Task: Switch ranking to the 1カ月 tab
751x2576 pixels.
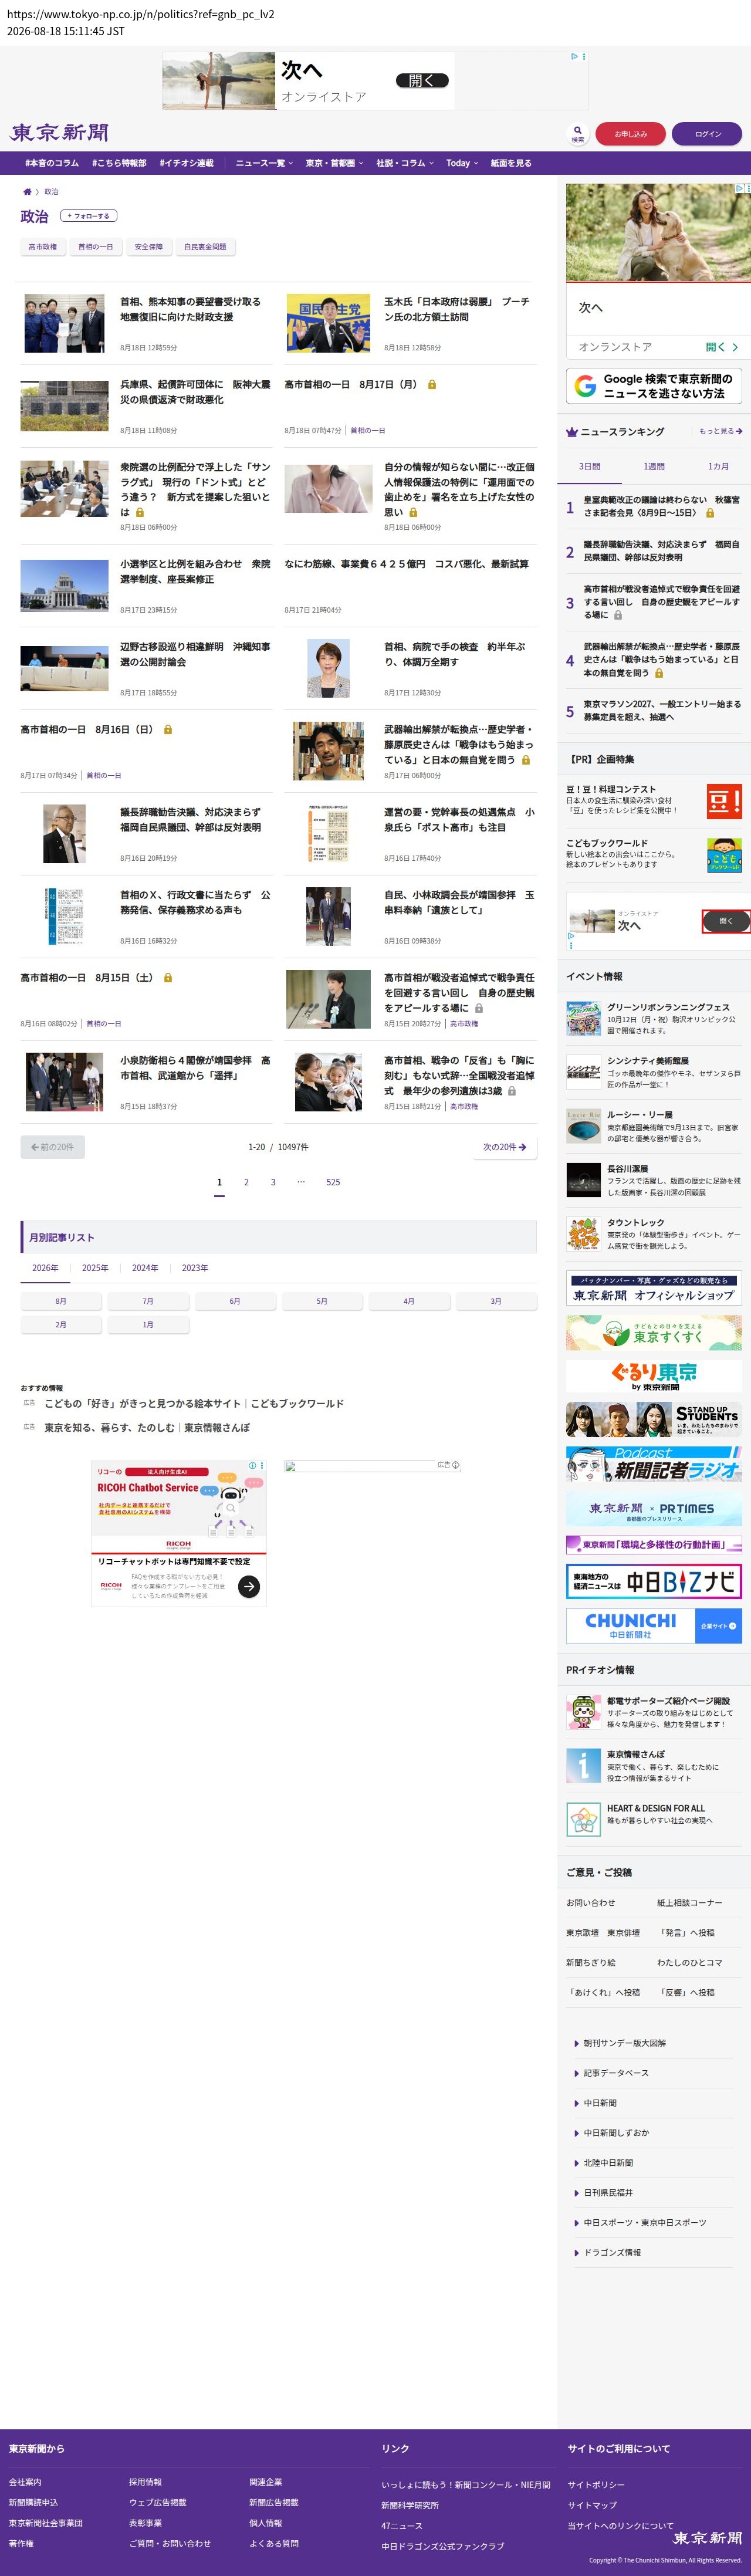Action: click(718, 467)
